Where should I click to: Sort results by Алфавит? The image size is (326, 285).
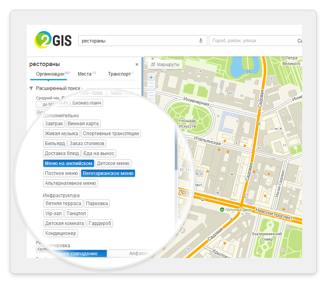pos(139,254)
